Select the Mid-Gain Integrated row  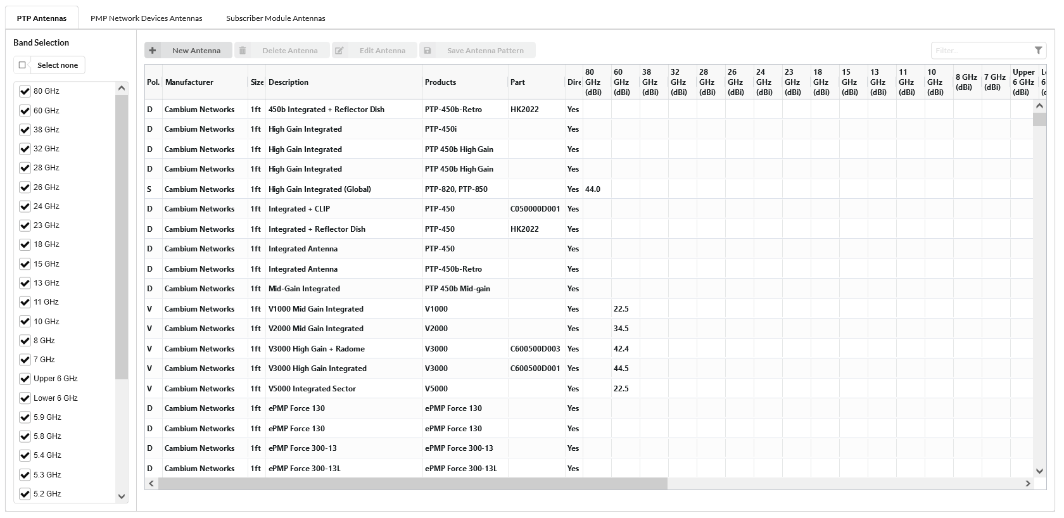(588, 289)
